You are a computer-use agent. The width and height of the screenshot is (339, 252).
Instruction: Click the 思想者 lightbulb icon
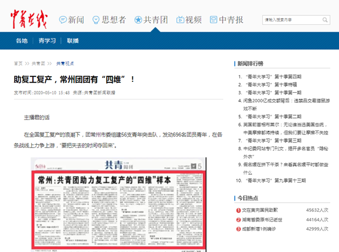coord(96,20)
